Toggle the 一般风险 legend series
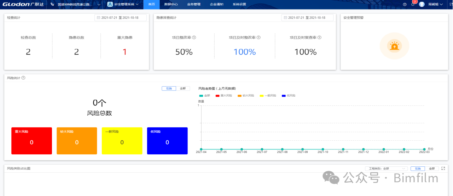This screenshot has height=196, width=453. click(x=268, y=96)
